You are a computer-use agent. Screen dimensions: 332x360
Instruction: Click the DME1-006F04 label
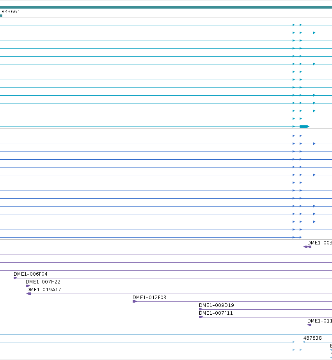pyautogui.click(x=30, y=274)
